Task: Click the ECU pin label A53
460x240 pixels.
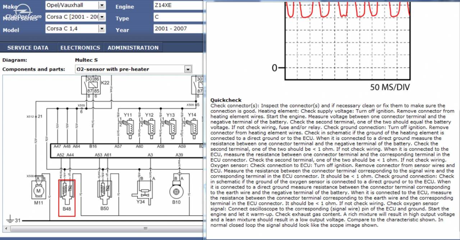Action: point(98,155)
